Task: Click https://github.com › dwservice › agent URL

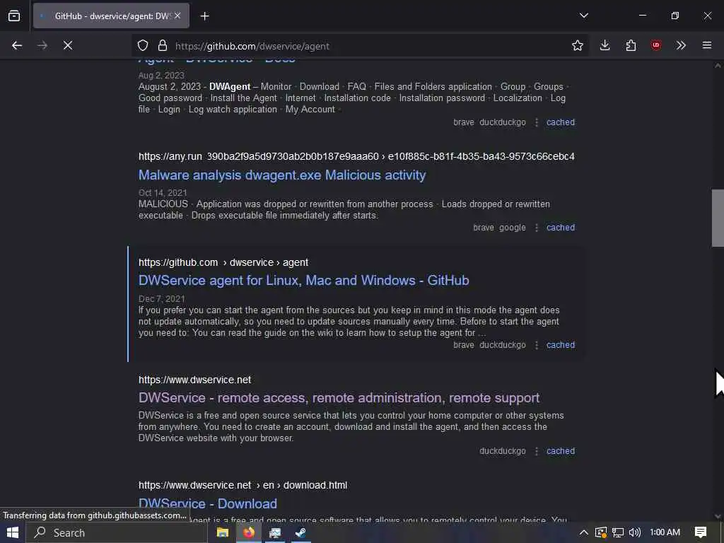Action: point(223,262)
